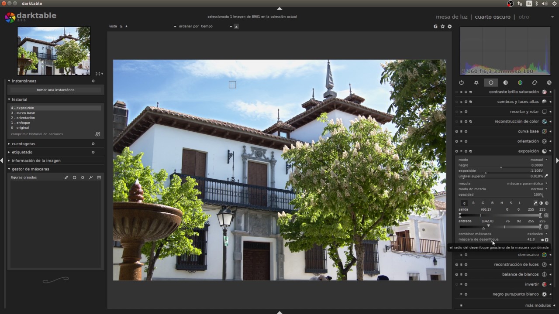Select history item 0 - original
This screenshot has height=314, width=559.
[55, 128]
